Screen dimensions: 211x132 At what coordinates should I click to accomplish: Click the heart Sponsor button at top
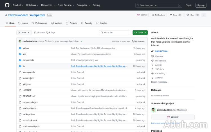[142, 15]
